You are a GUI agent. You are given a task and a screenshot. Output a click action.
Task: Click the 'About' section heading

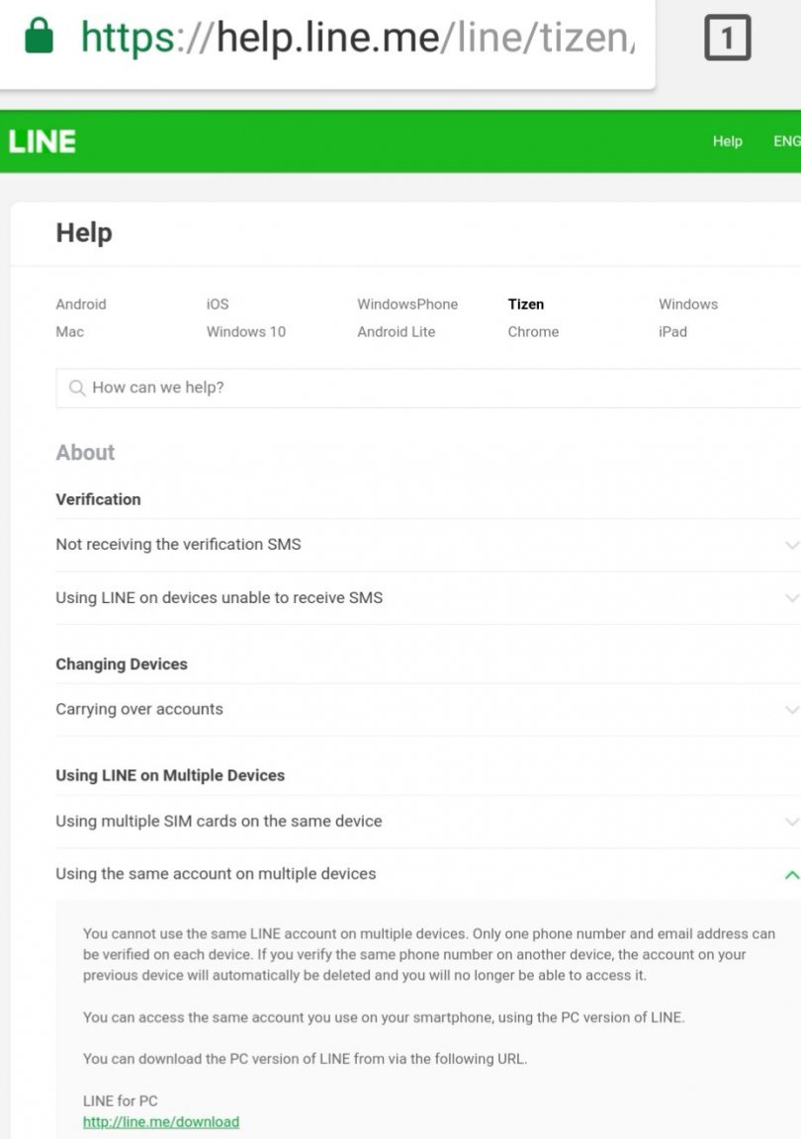pos(85,453)
